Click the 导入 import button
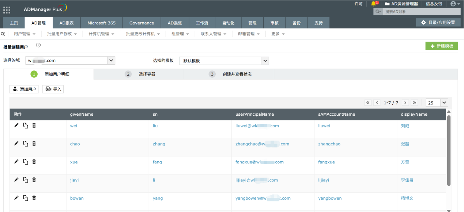The image size is (464, 212). [x=53, y=89]
